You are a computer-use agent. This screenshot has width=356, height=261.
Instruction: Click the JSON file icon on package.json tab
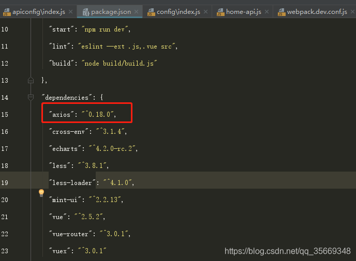click(86, 12)
